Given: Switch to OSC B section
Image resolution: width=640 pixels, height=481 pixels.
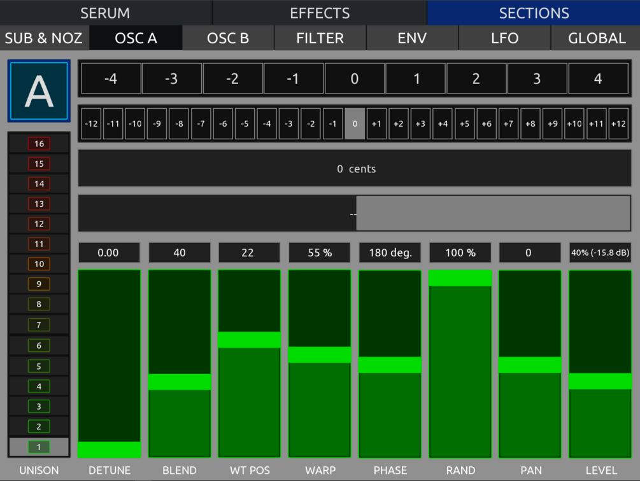Looking at the screenshot, I should [228, 38].
